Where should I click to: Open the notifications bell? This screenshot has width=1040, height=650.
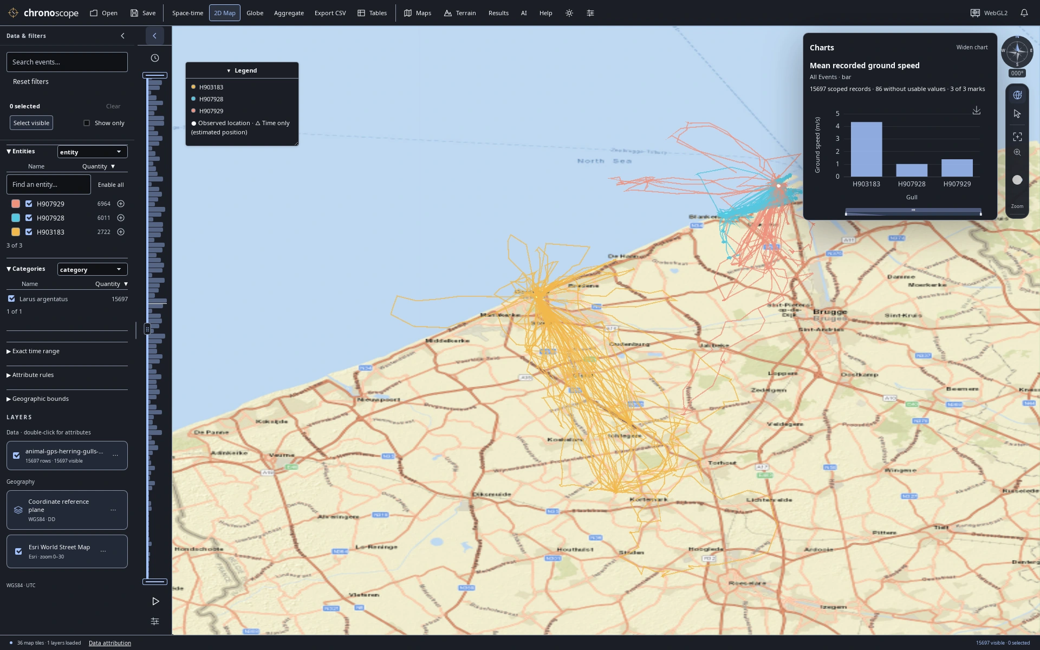1024,13
